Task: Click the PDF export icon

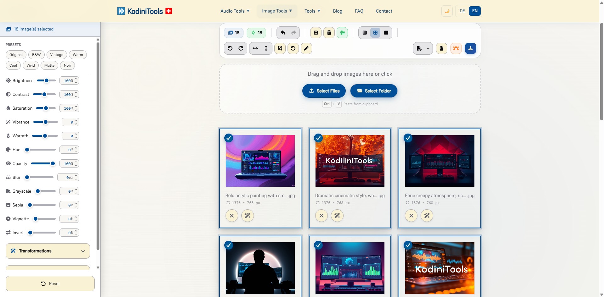Action: point(419,48)
